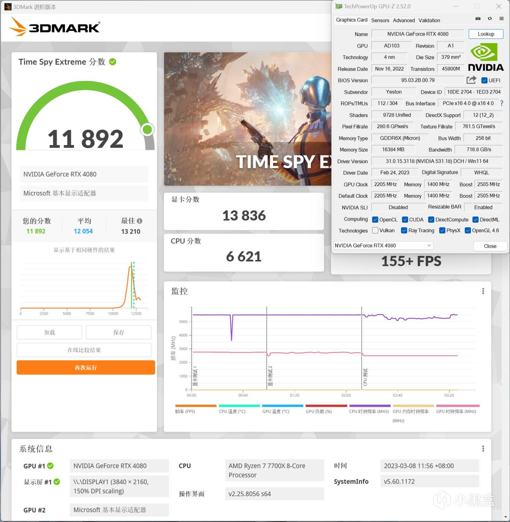This screenshot has height=522, width=510.
Task: Click the CPU 分数 6 621 card
Action: 244,252
